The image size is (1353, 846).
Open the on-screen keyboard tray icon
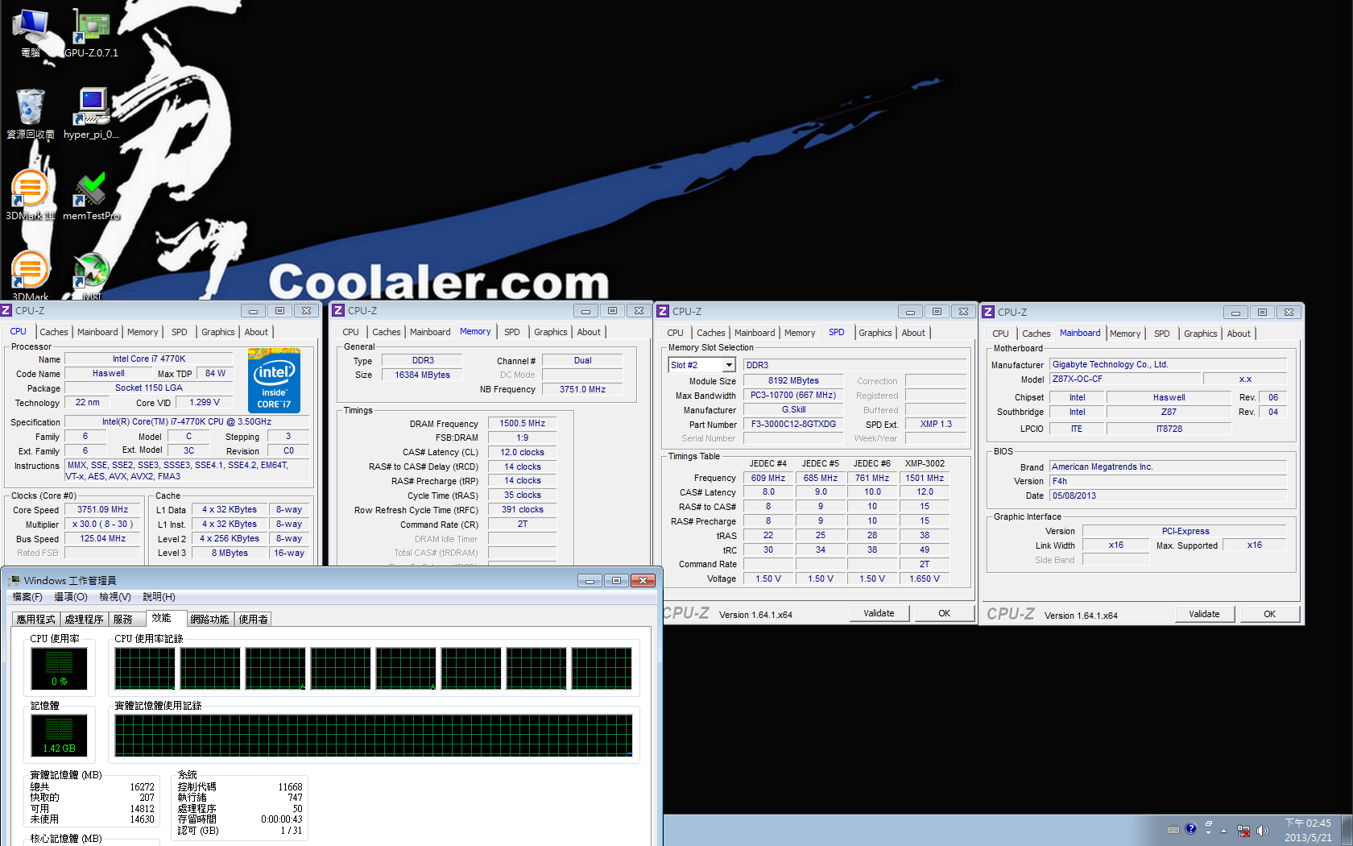1173,830
